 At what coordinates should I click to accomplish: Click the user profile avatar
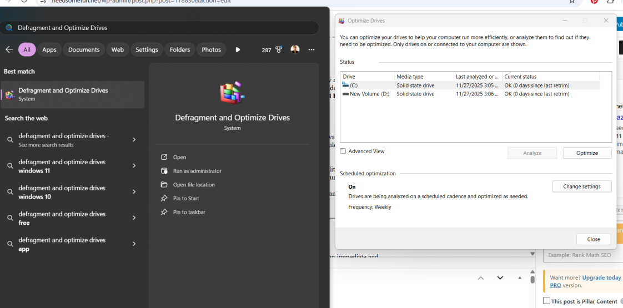295,49
